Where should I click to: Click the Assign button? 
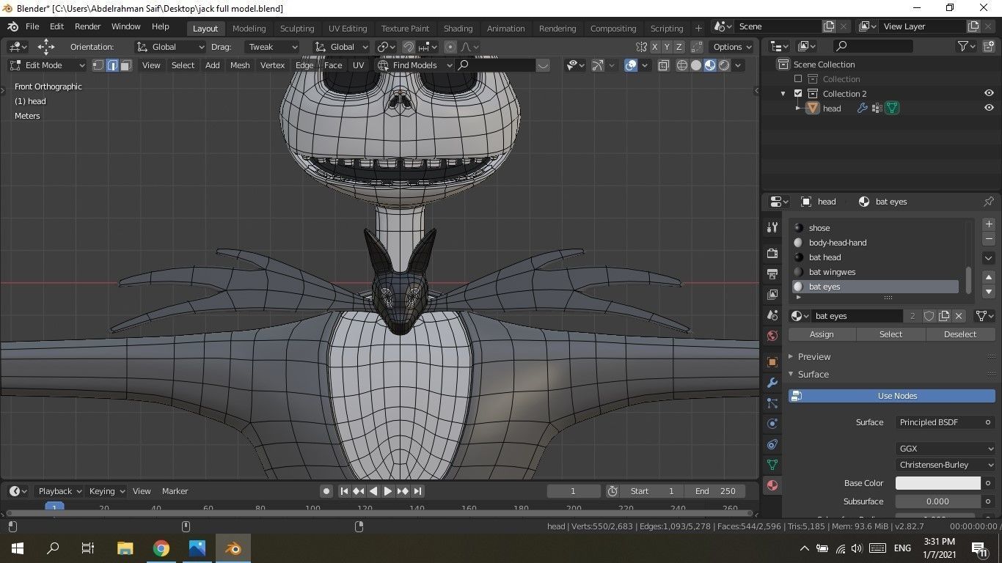822,334
